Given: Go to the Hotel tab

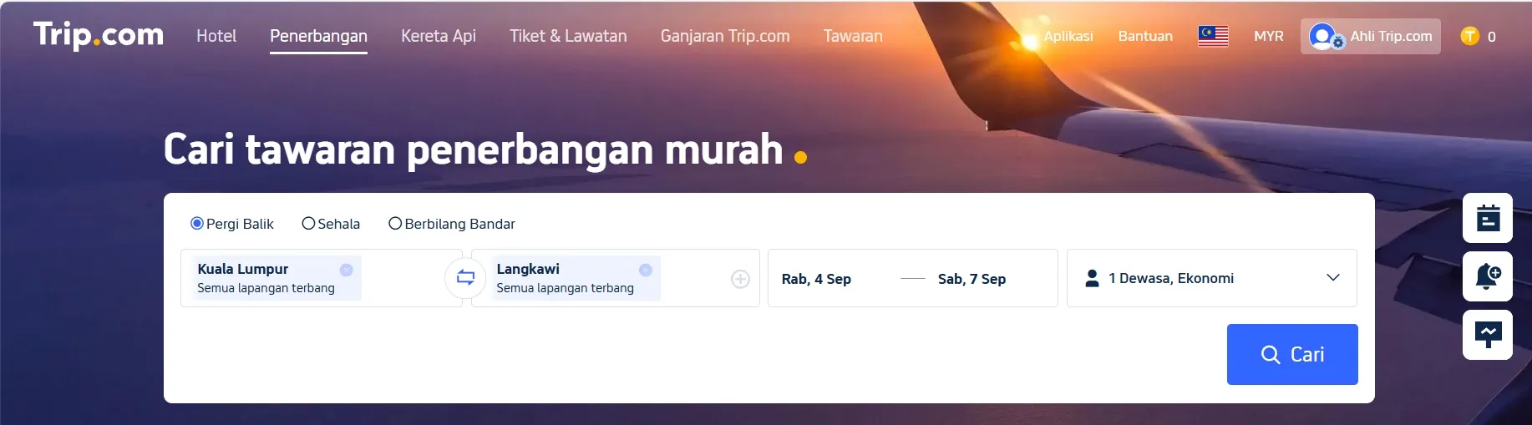Looking at the screenshot, I should (x=216, y=36).
